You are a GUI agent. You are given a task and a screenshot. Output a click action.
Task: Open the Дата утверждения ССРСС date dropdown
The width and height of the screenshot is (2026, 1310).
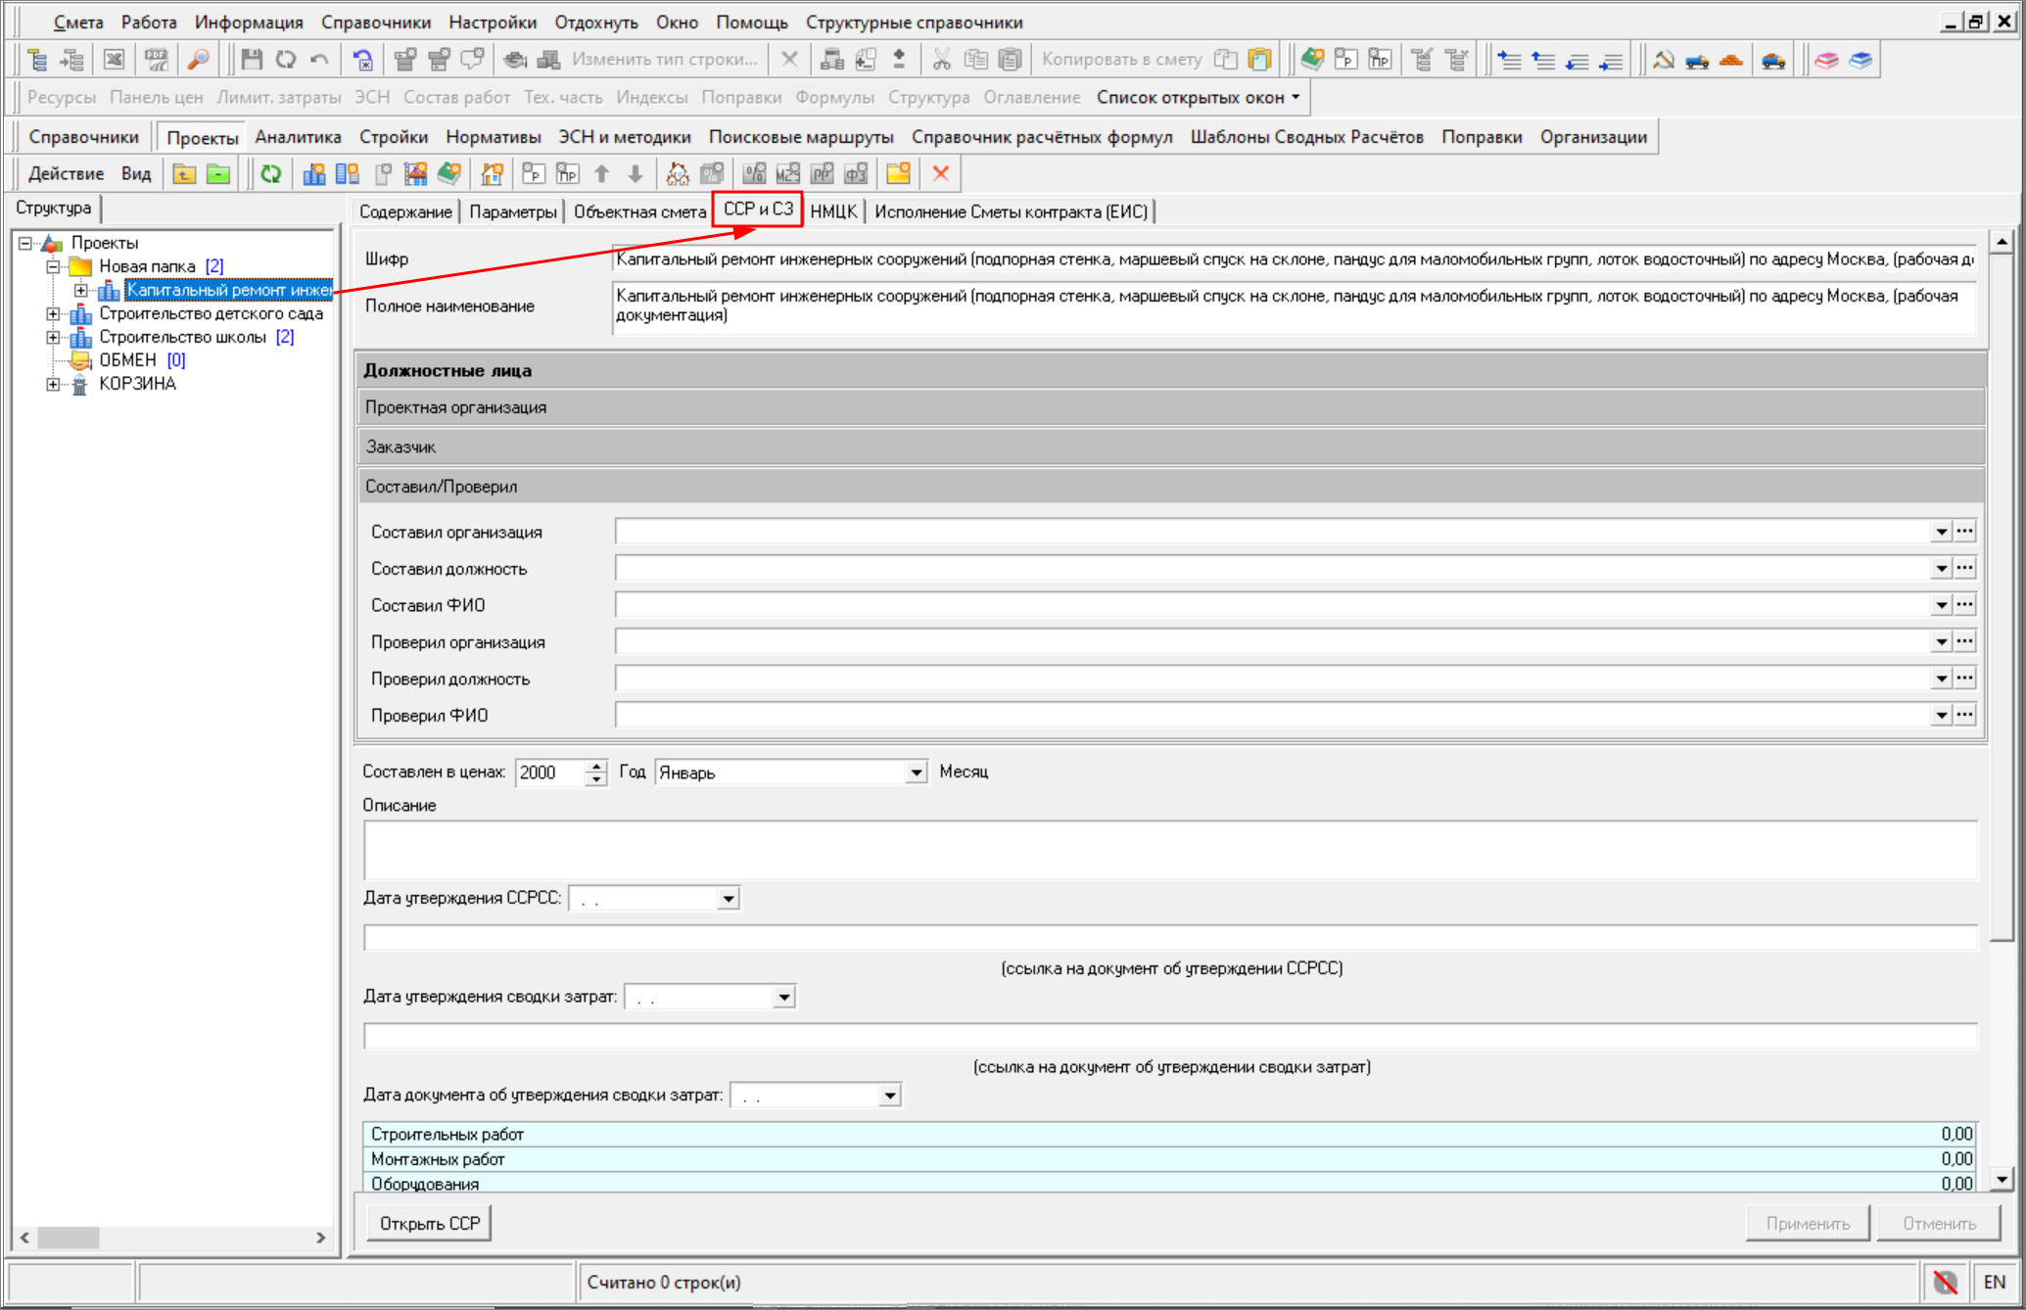[x=728, y=899]
